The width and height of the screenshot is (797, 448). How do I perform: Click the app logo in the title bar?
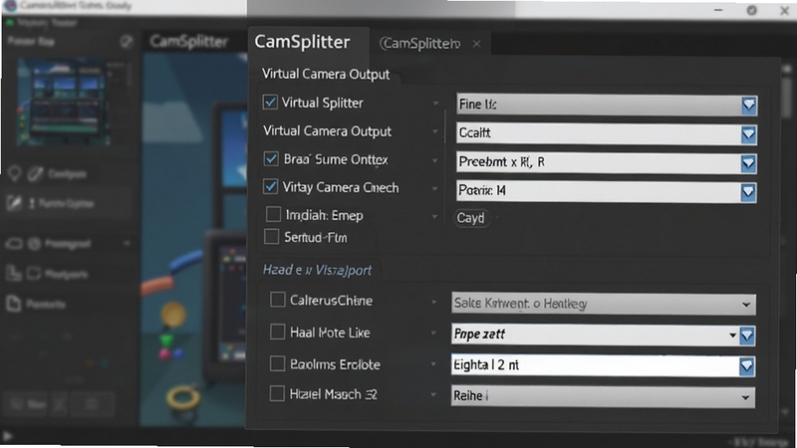point(10,6)
